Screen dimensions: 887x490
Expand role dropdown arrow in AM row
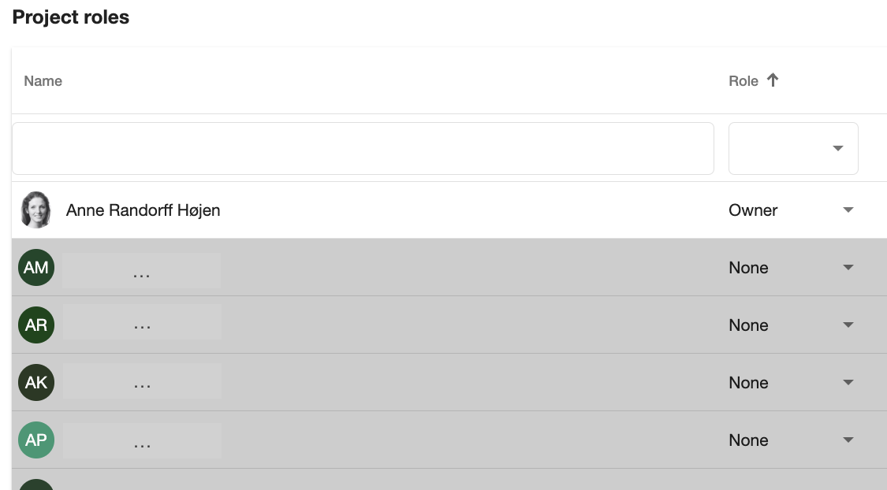(848, 267)
